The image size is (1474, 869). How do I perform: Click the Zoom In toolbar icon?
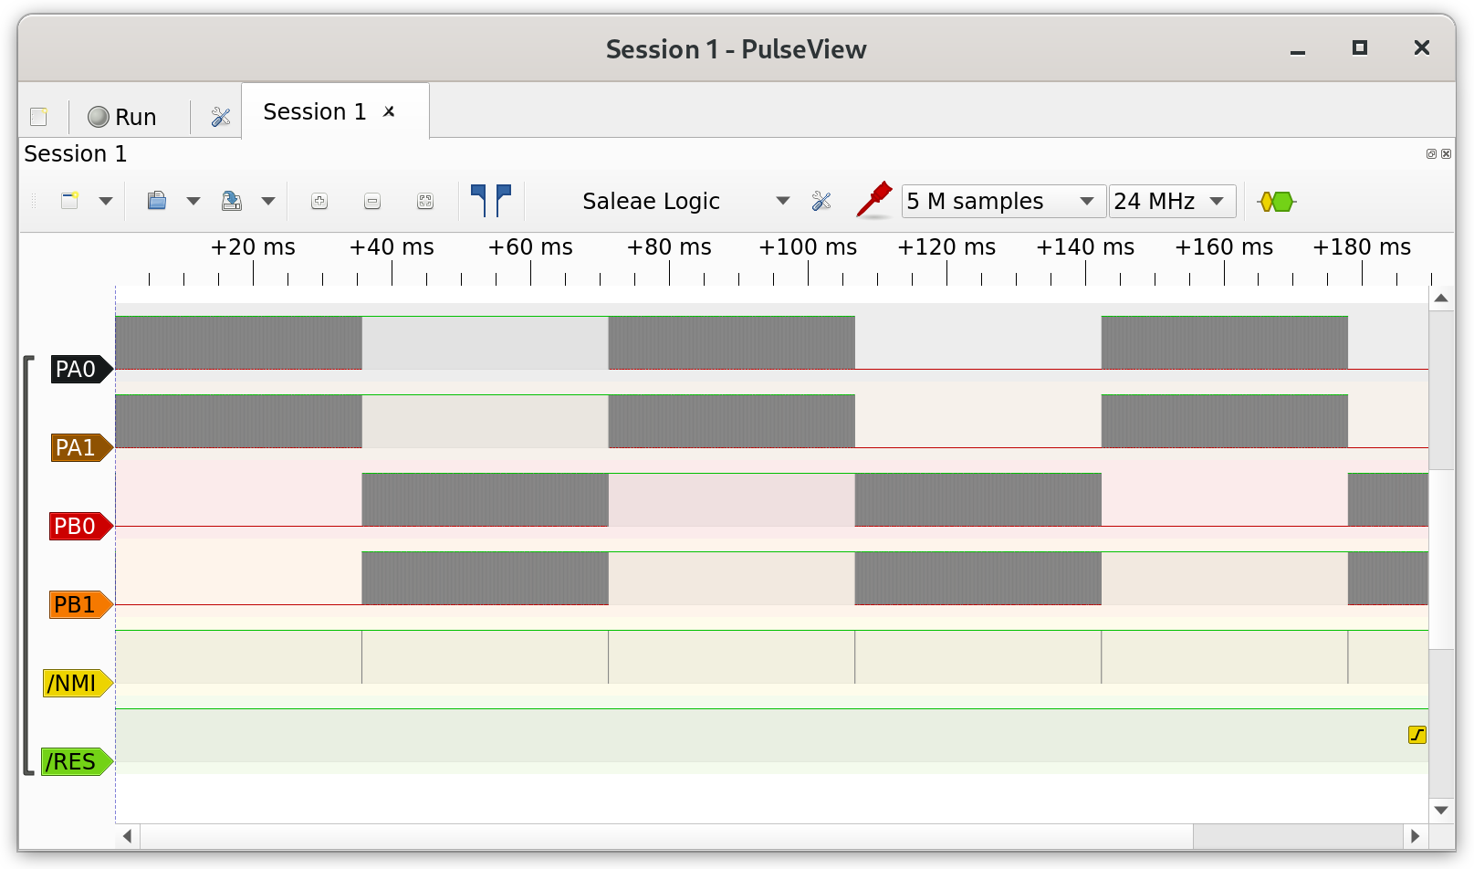click(319, 202)
